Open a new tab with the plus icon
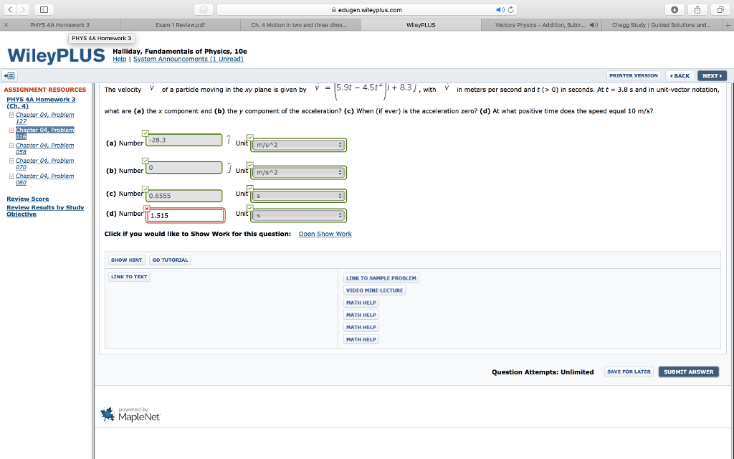Screen dimensions: 734x459 (x=728, y=25)
